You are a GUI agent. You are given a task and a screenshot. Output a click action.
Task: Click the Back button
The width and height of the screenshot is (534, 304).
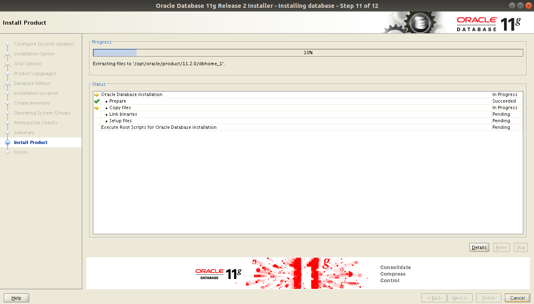click(x=434, y=298)
